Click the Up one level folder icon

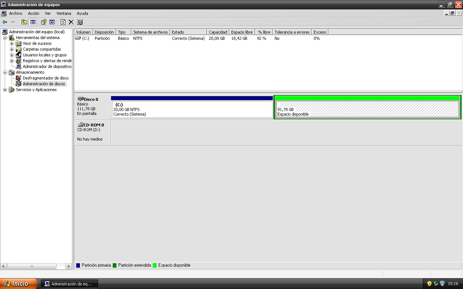point(24,22)
